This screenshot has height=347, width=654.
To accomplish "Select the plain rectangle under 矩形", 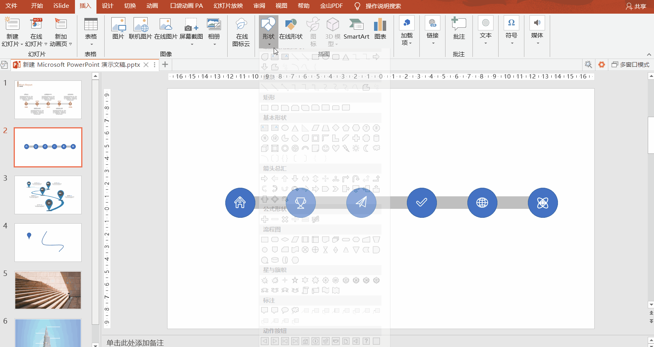I will pyautogui.click(x=265, y=108).
